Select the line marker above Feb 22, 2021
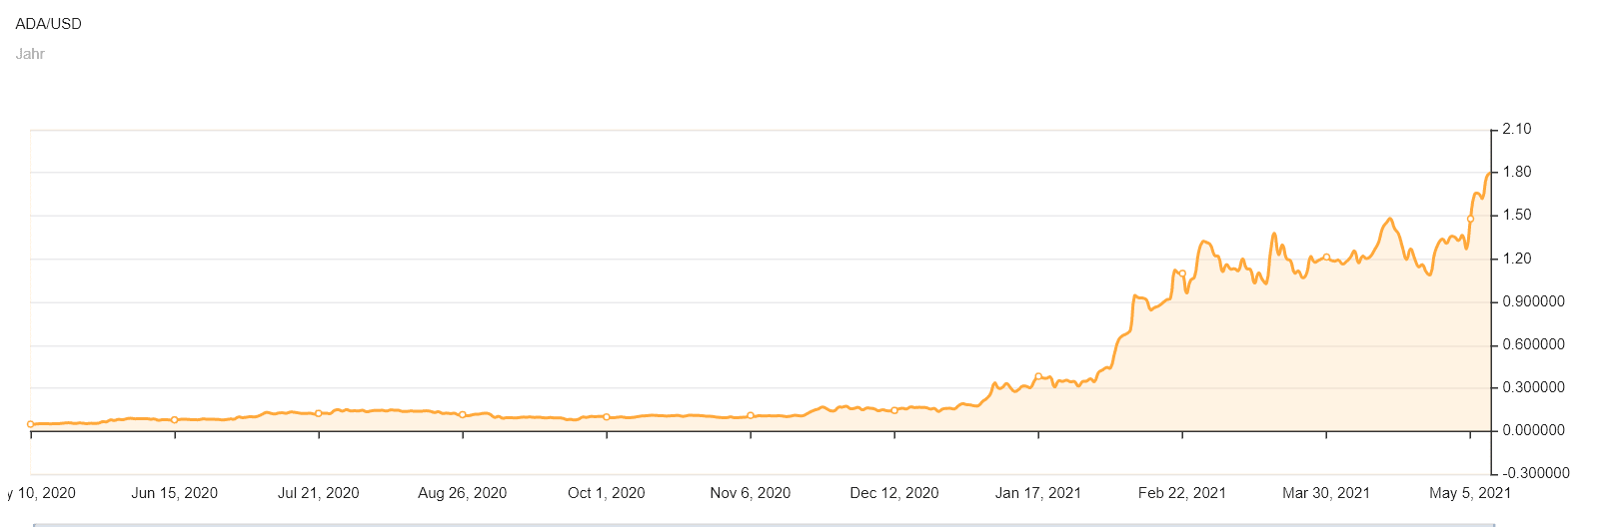1599x527 pixels. pyautogui.click(x=1182, y=273)
